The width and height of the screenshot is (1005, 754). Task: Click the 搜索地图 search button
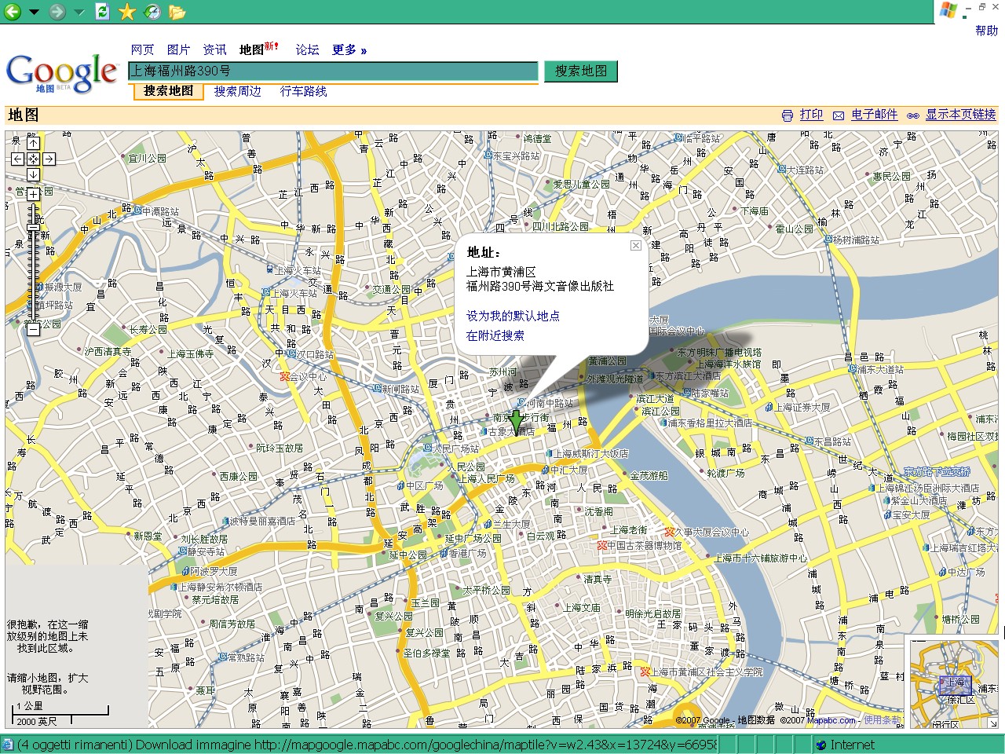point(581,71)
